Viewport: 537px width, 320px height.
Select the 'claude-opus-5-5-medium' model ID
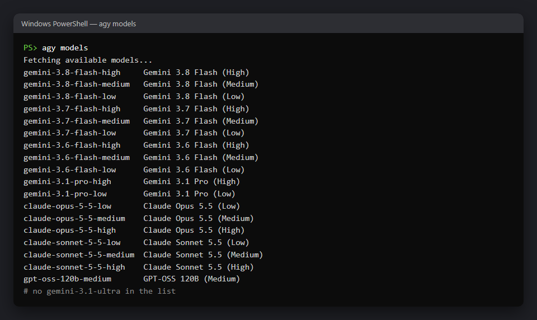(x=74, y=219)
